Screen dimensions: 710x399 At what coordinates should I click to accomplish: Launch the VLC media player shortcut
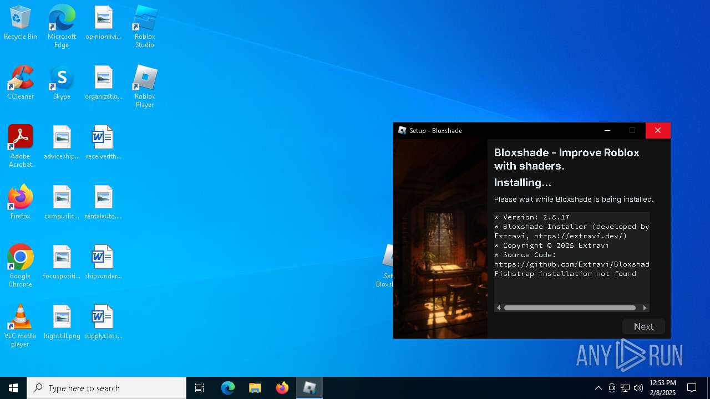pos(21,326)
